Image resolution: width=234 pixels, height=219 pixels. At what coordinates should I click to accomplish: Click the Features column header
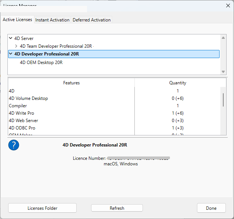tap(71, 83)
